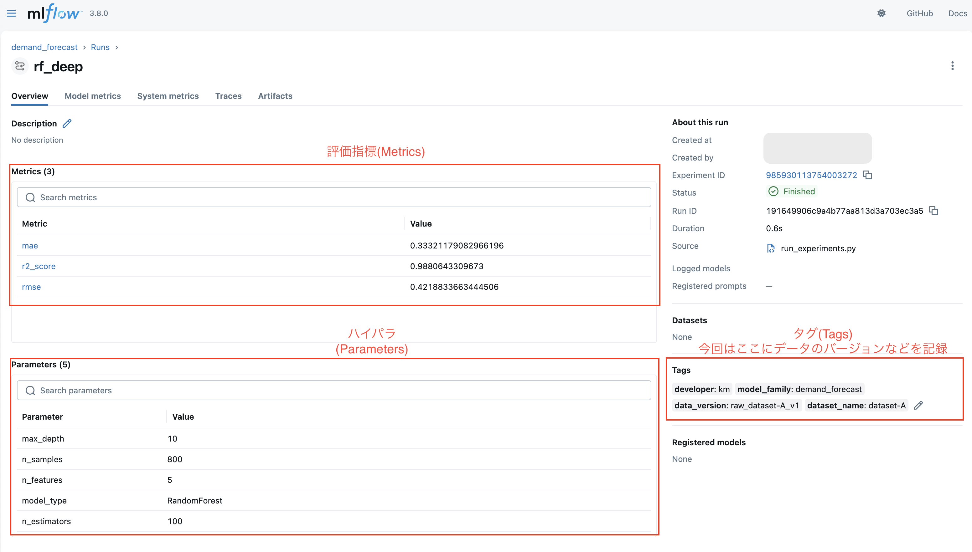Open the hamburger sidebar menu
The height and width of the screenshot is (552, 972).
pyautogui.click(x=11, y=14)
